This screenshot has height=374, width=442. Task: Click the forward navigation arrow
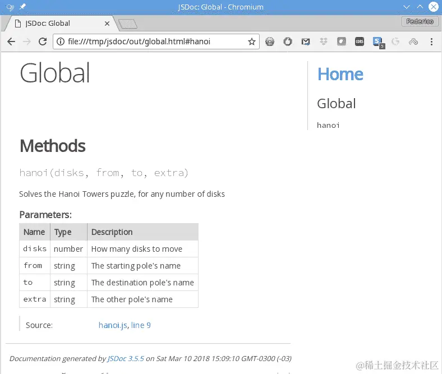point(27,41)
